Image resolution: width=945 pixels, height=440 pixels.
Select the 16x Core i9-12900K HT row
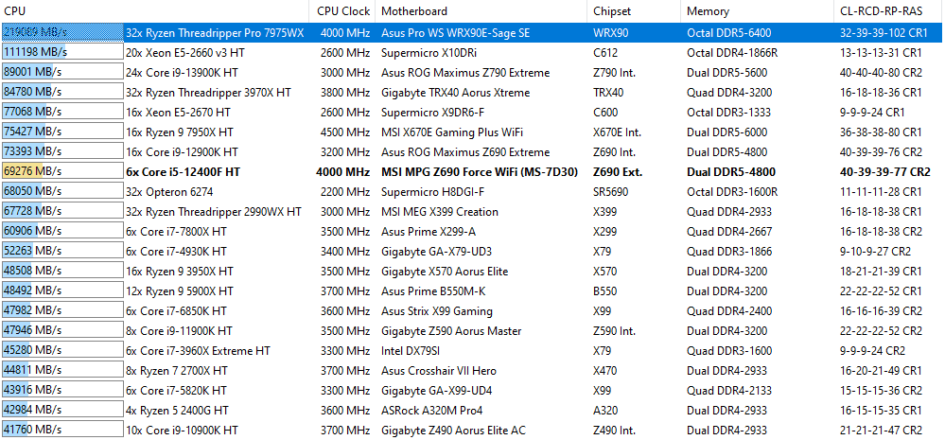pyautogui.click(x=473, y=152)
